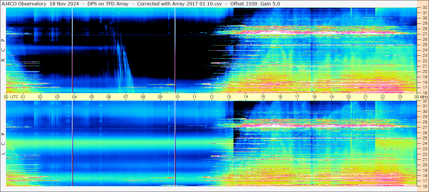Click hour label "23" on UTC time axis
The height and width of the screenshot is (192, 429).
(x=400, y=97)
